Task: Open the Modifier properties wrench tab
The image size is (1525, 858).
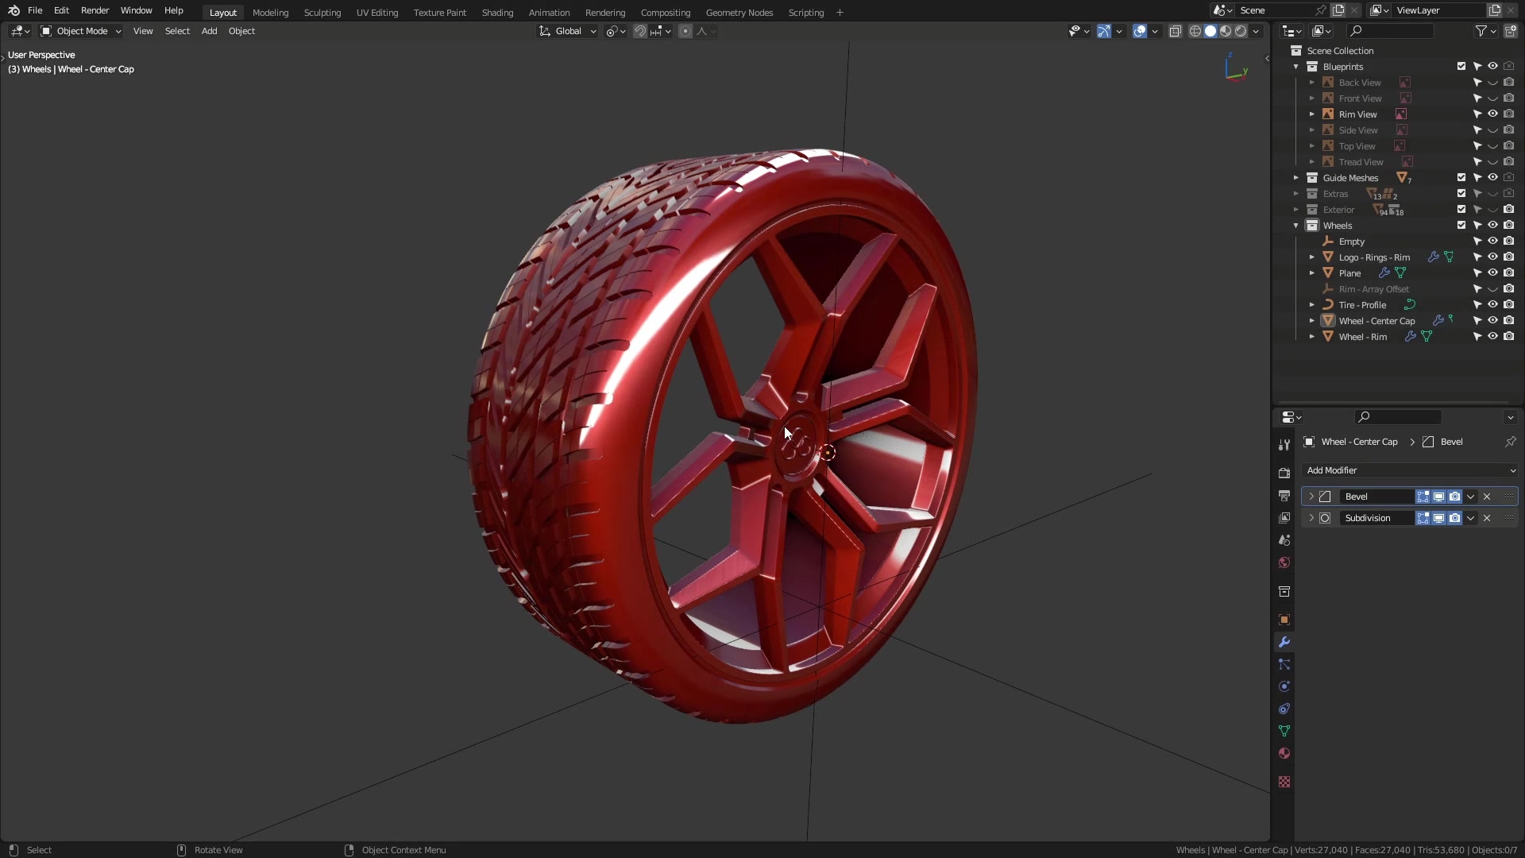Action: pyautogui.click(x=1284, y=642)
